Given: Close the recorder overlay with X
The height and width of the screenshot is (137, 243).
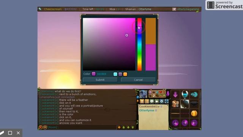Looking at the screenshot, I should pyautogui.click(x=18, y=133).
